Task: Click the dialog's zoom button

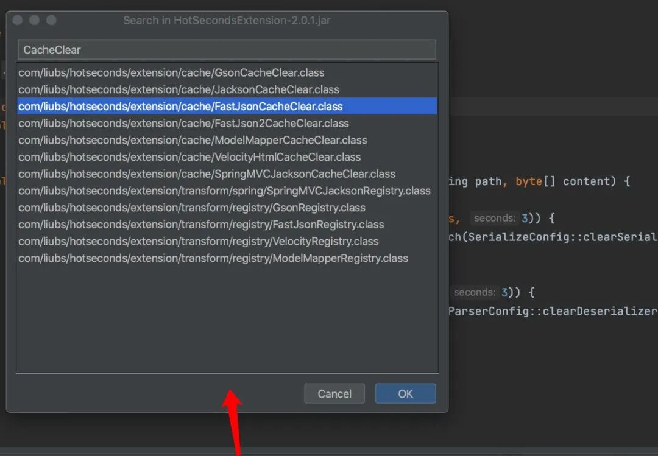Action: tap(51, 20)
